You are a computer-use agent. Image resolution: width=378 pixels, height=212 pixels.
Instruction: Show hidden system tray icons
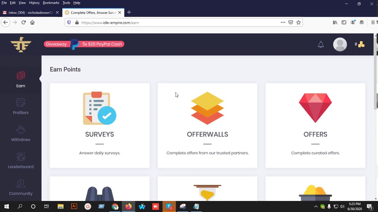316,206
